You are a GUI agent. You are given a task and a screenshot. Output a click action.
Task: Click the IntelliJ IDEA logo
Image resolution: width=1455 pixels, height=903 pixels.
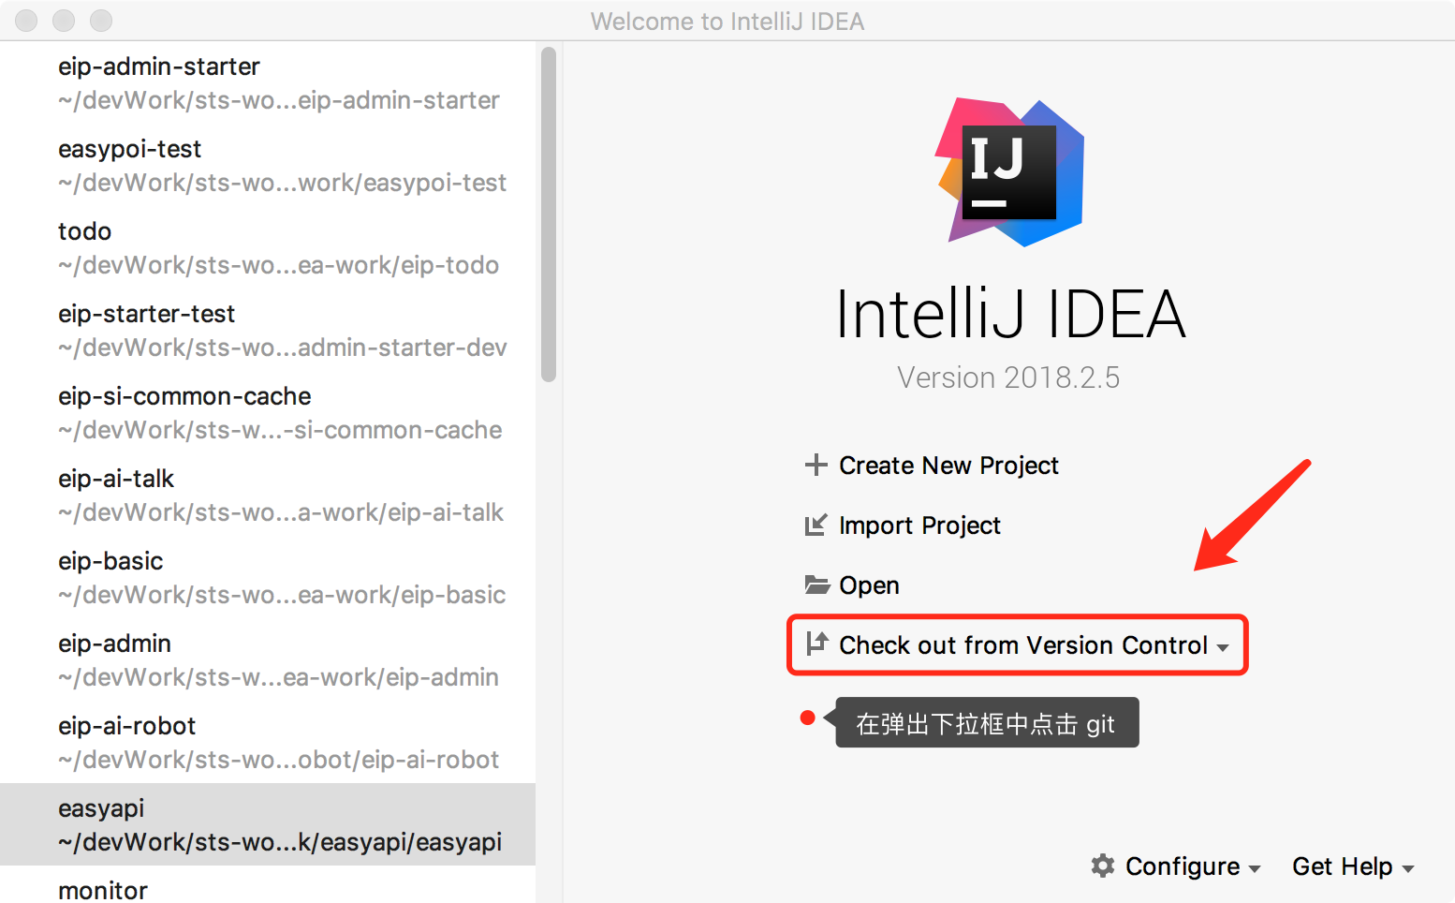1010,172
